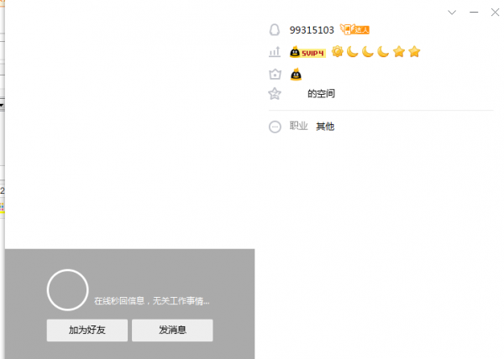Close the profile window

click(495, 13)
